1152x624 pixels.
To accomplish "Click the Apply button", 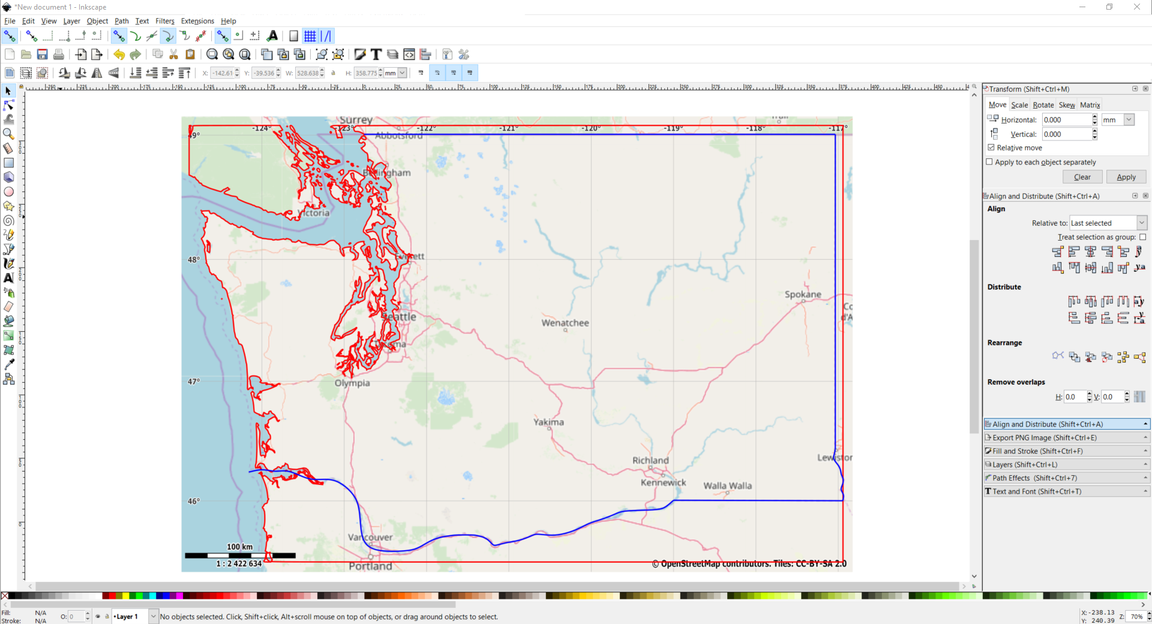I will pos(1126,177).
